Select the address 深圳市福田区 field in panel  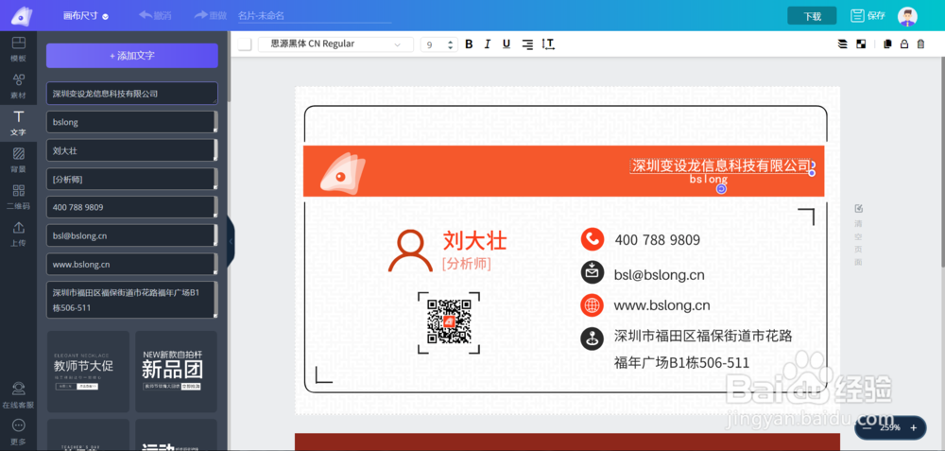132,300
